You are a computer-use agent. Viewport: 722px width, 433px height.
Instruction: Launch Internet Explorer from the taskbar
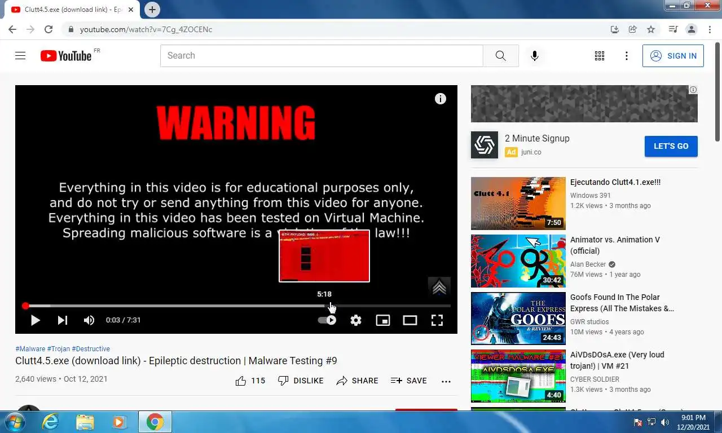pos(51,422)
